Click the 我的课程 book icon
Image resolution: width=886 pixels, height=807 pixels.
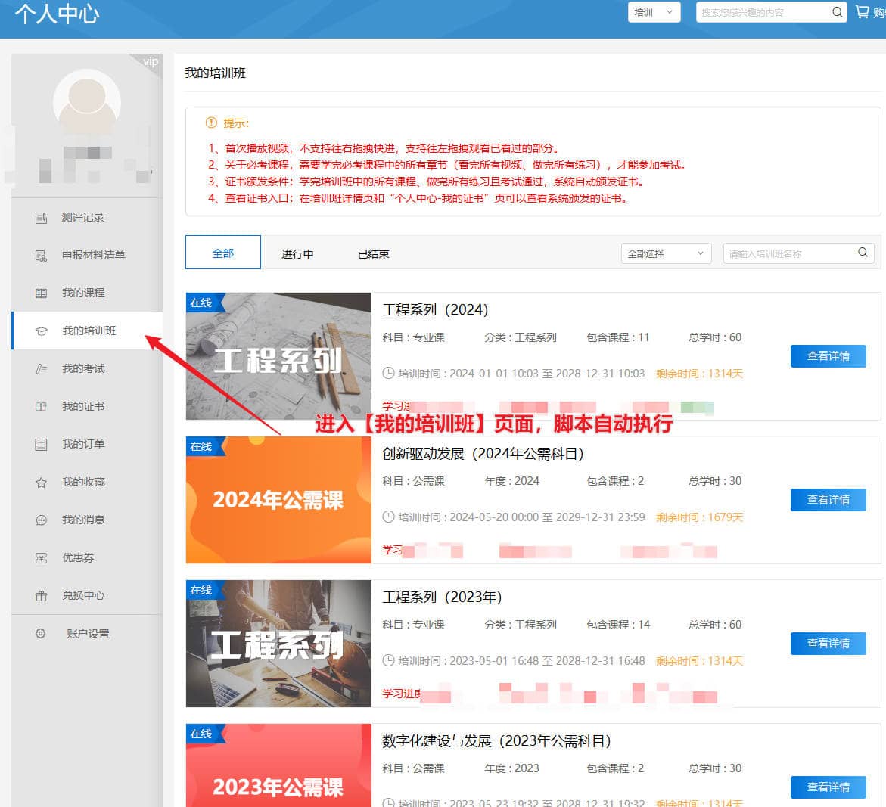(x=42, y=293)
